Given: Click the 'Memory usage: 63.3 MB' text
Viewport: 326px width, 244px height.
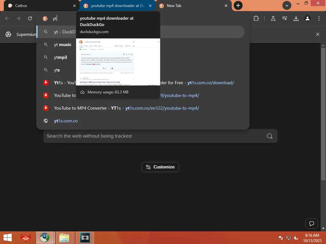Looking at the screenshot, I should coord(108,92).
